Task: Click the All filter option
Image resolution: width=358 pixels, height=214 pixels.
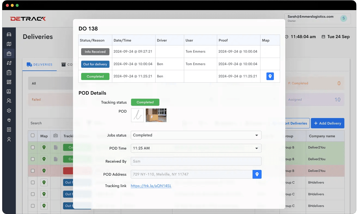Action: (x=34, y=83)
